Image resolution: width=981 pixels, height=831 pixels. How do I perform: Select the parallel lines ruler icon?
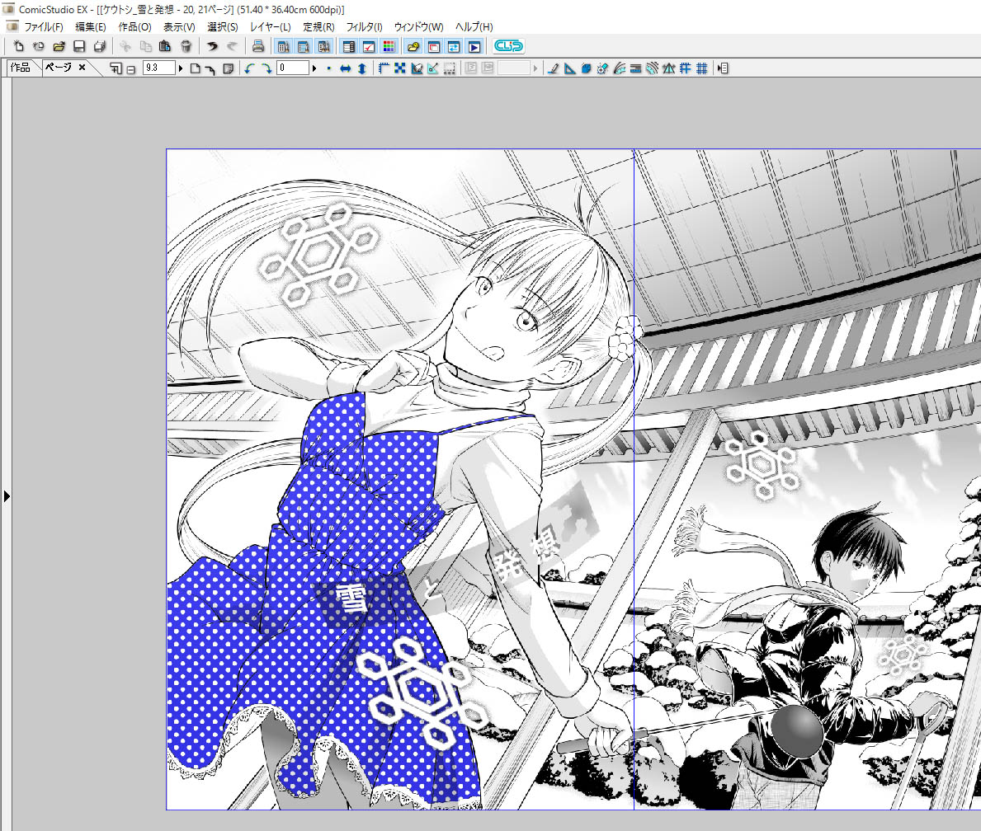[635, 68]
